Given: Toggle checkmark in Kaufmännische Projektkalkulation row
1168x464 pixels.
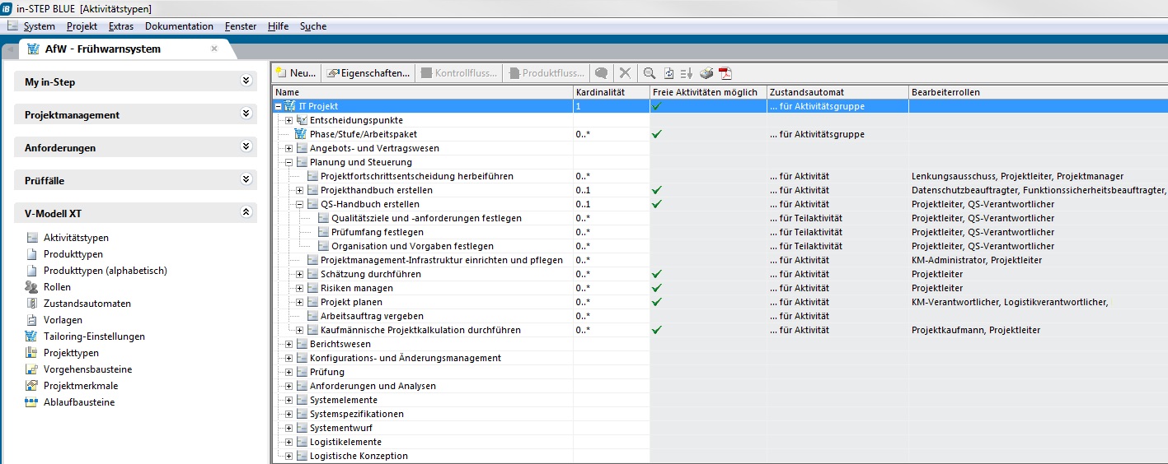Looking at the screenshot, I should click(x=656, y=330).
